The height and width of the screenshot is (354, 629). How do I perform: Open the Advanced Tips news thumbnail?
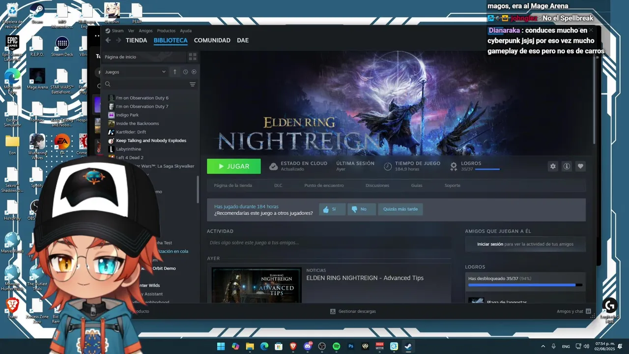[x=257, y=285]
